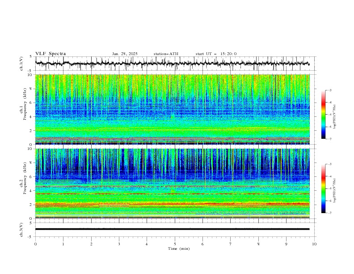Click the "Time (min)" axis title
Image resolution: width=354 pixels, height=274 pixels.
179,248
